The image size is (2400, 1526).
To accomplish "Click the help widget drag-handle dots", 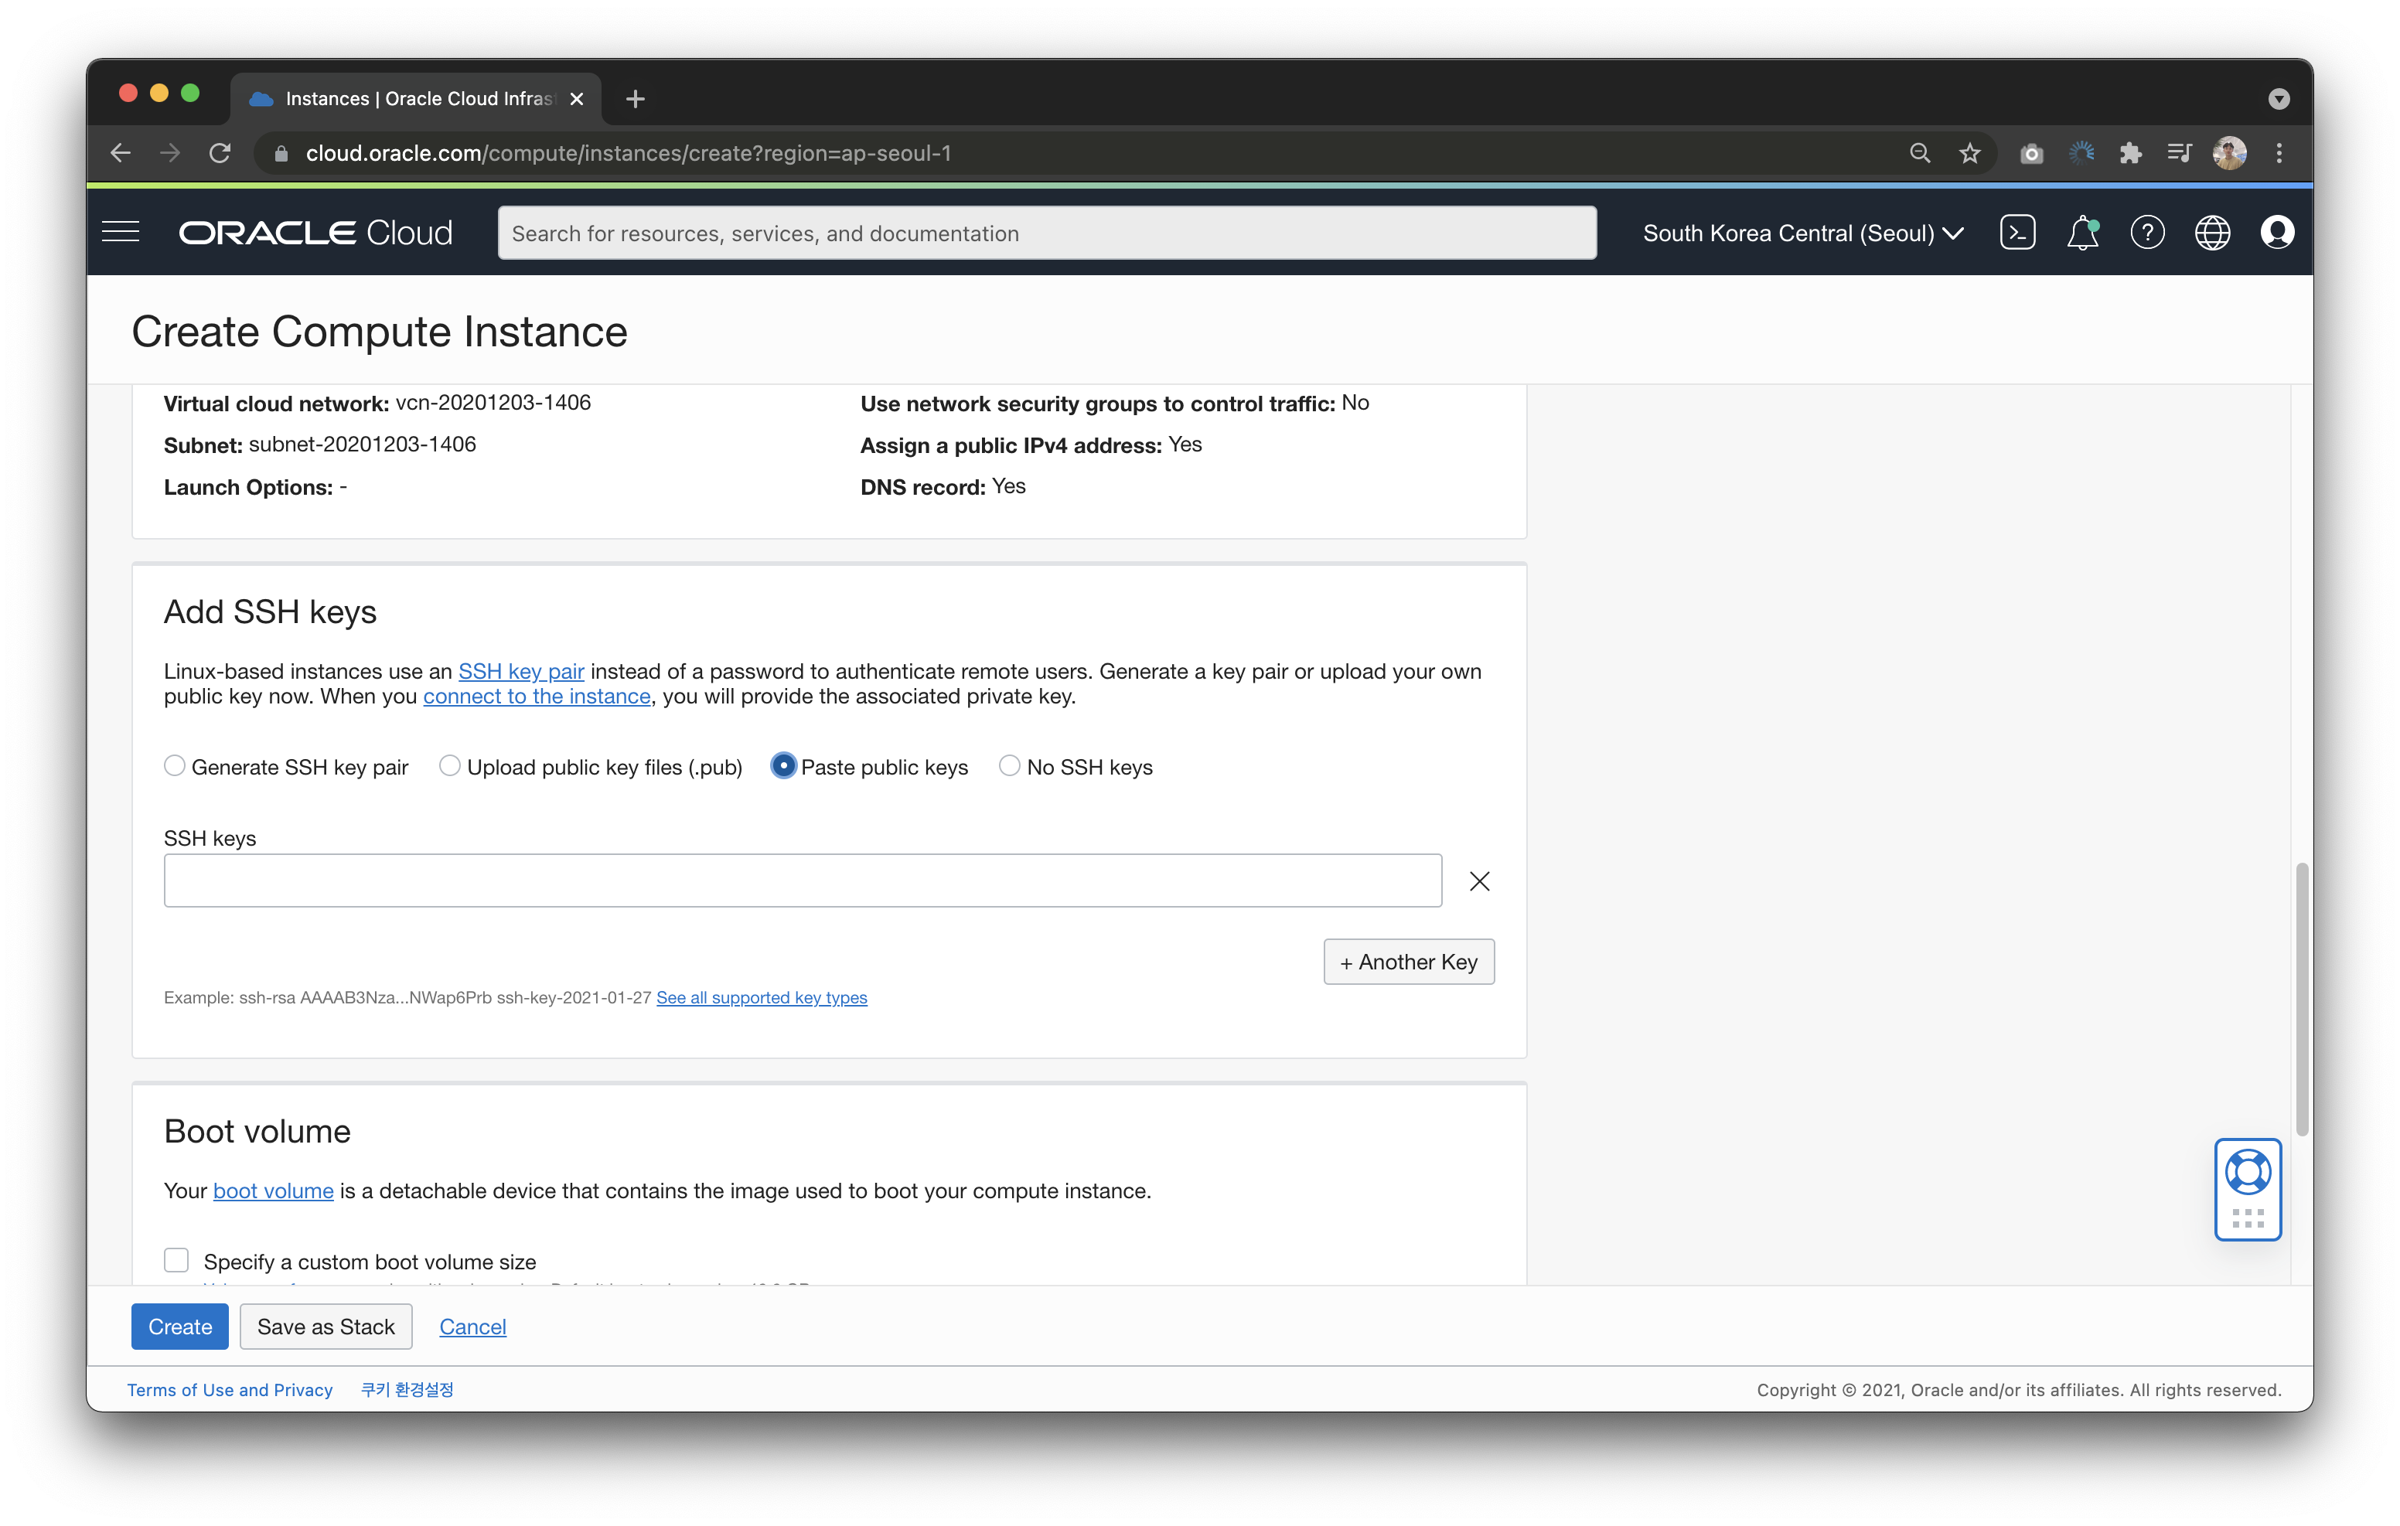I will coord(2248,1218).
